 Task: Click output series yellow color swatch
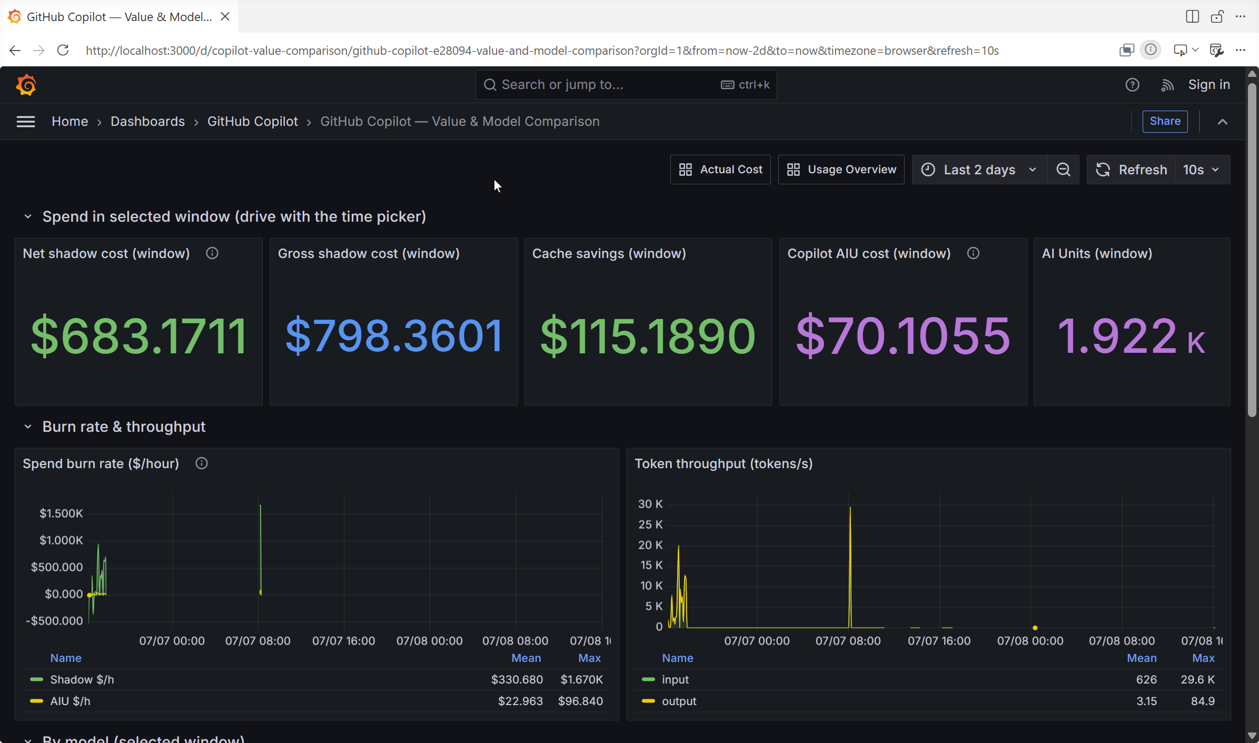pyautogui.click(x=648, y=701)
